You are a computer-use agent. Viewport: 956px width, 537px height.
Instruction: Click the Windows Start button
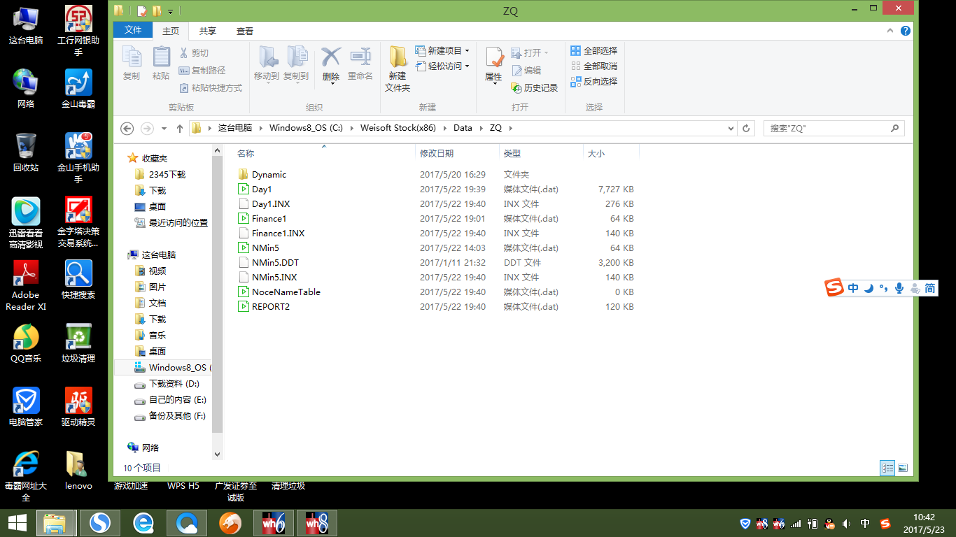(17, 523)
